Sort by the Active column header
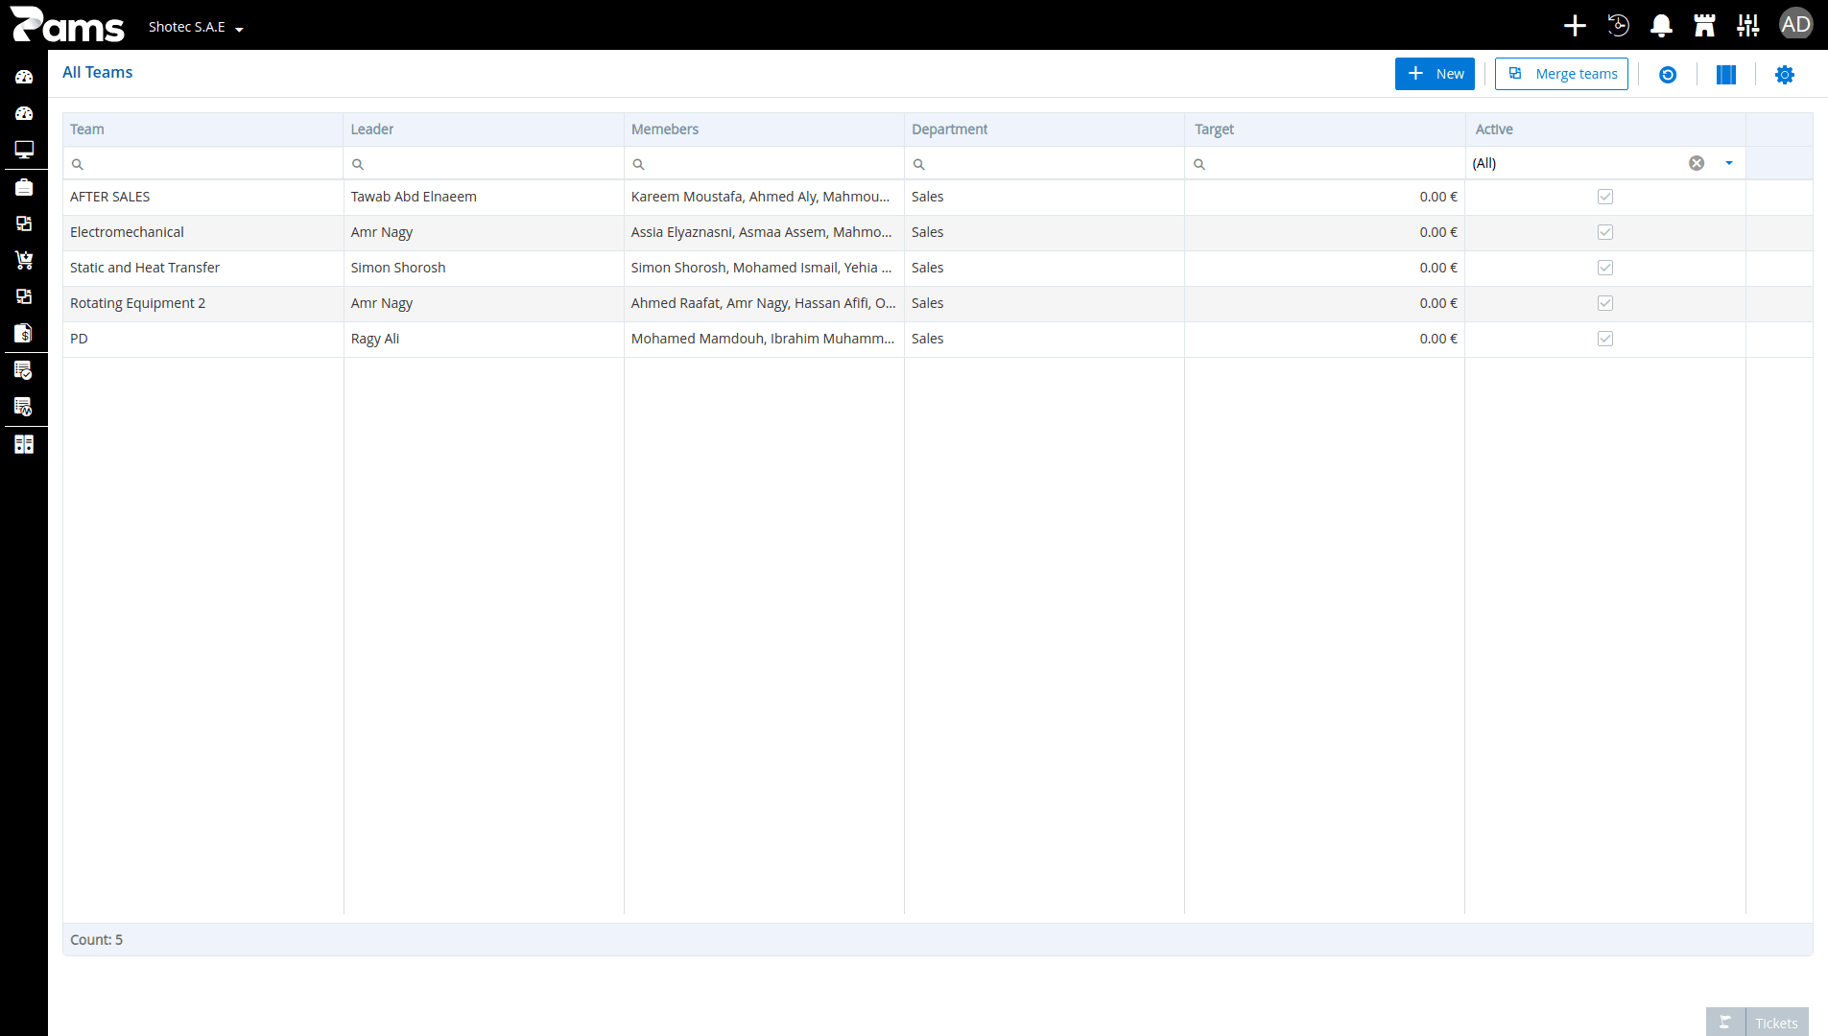1828x1036 pixels. point(1605,129)
